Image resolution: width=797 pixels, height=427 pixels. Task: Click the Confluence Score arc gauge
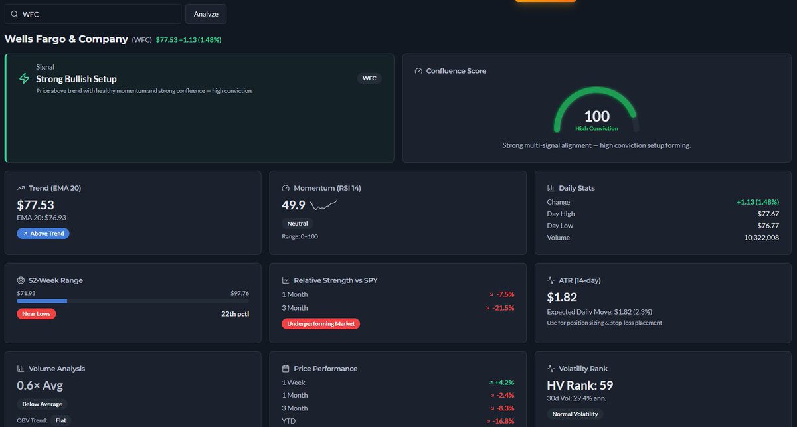point(596,108)
